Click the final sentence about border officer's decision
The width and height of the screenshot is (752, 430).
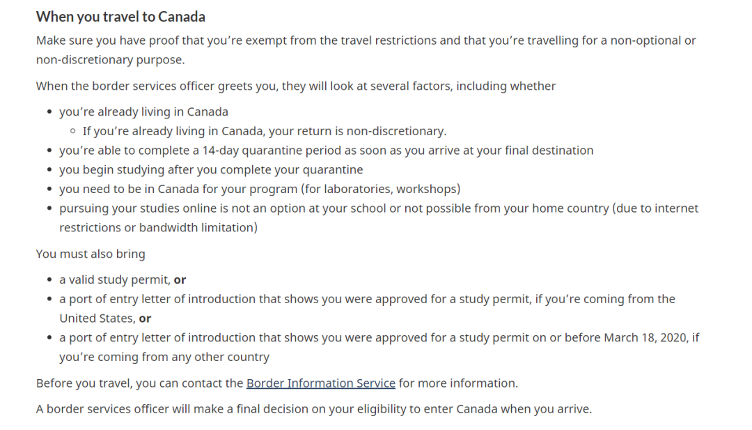(313, 409)
